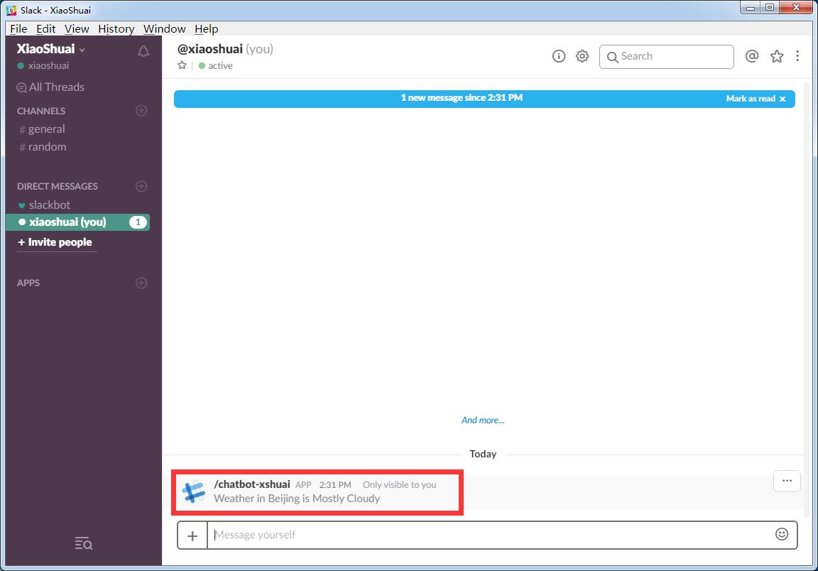Click the Slack window title bar icon
Screen dimensions: 818x571
(11, 10)
